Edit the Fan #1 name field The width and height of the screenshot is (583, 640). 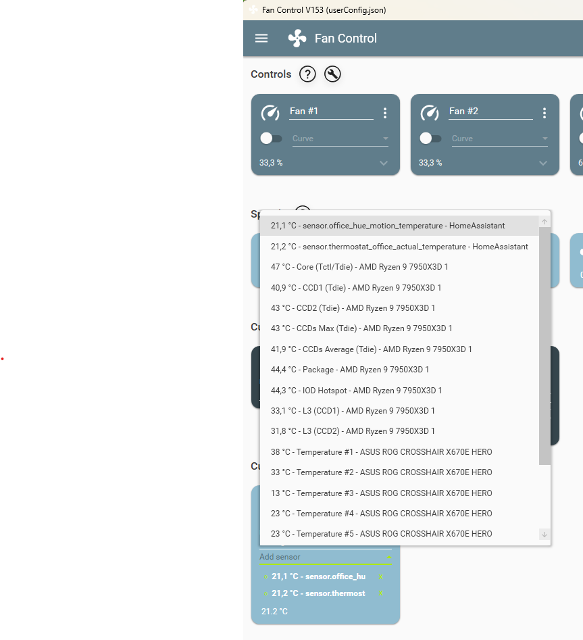tap(331, 112)
